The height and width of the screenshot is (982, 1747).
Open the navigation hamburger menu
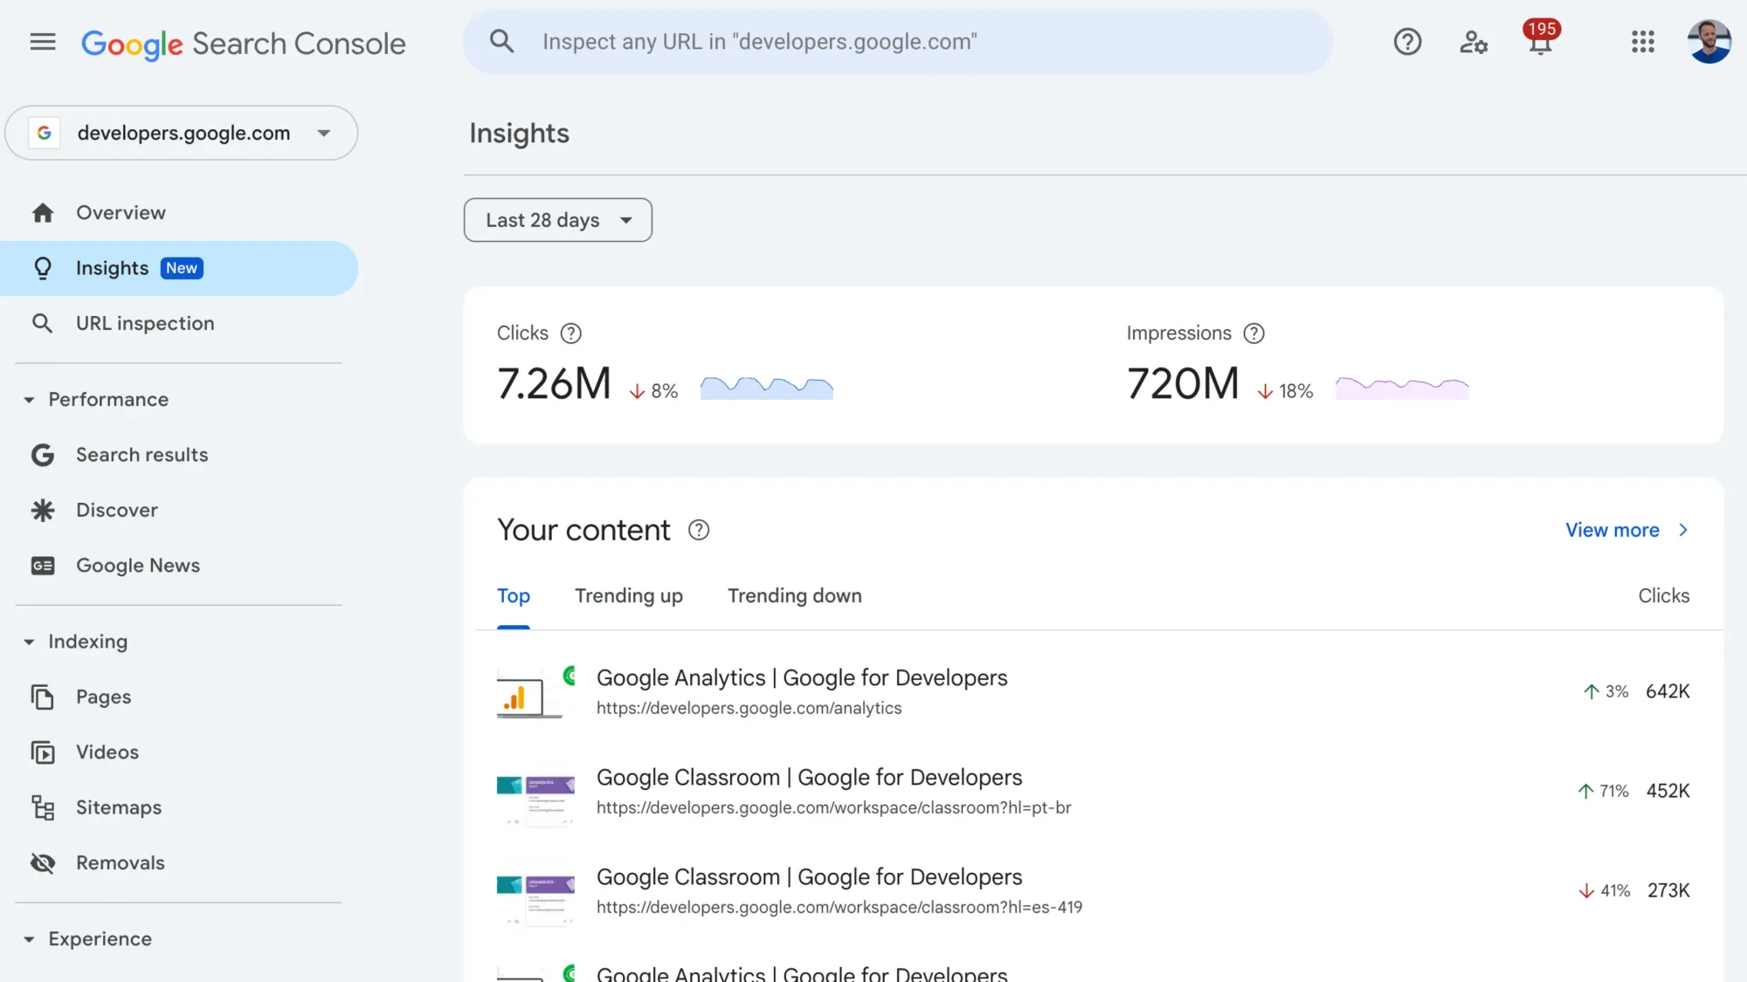[x=42, y=41]
